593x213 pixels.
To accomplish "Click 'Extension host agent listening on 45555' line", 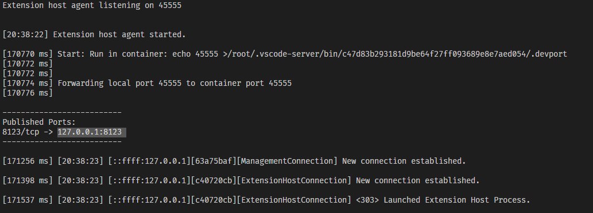I will pyautogui.click(x=92, y=6).
